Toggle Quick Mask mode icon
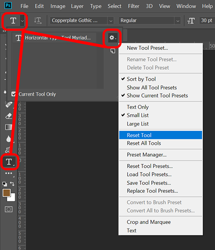 pos(9,209)
